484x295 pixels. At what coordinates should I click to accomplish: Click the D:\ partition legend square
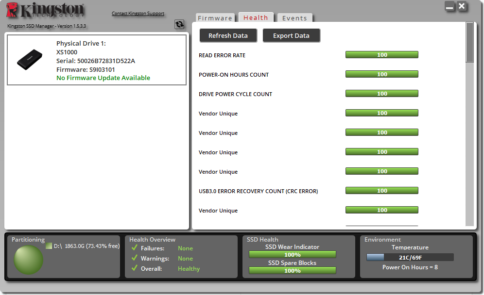(x=49, y=246)
